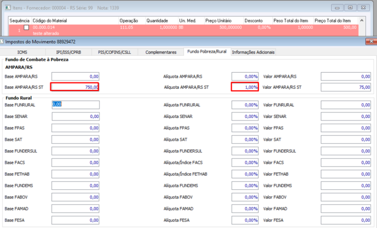The width and height of the screenshot is (377, 228).
Task: Maximize the Itens window
Action: (350, 8)
